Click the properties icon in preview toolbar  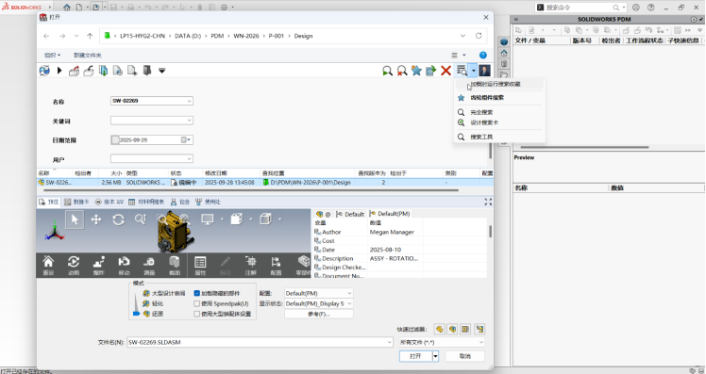[200, 266]
